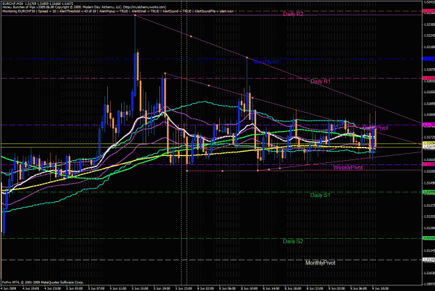Viewport: 435px width, 291px height.
Task: Select the WeeklyPivot label text
Action: pos(348,167)
